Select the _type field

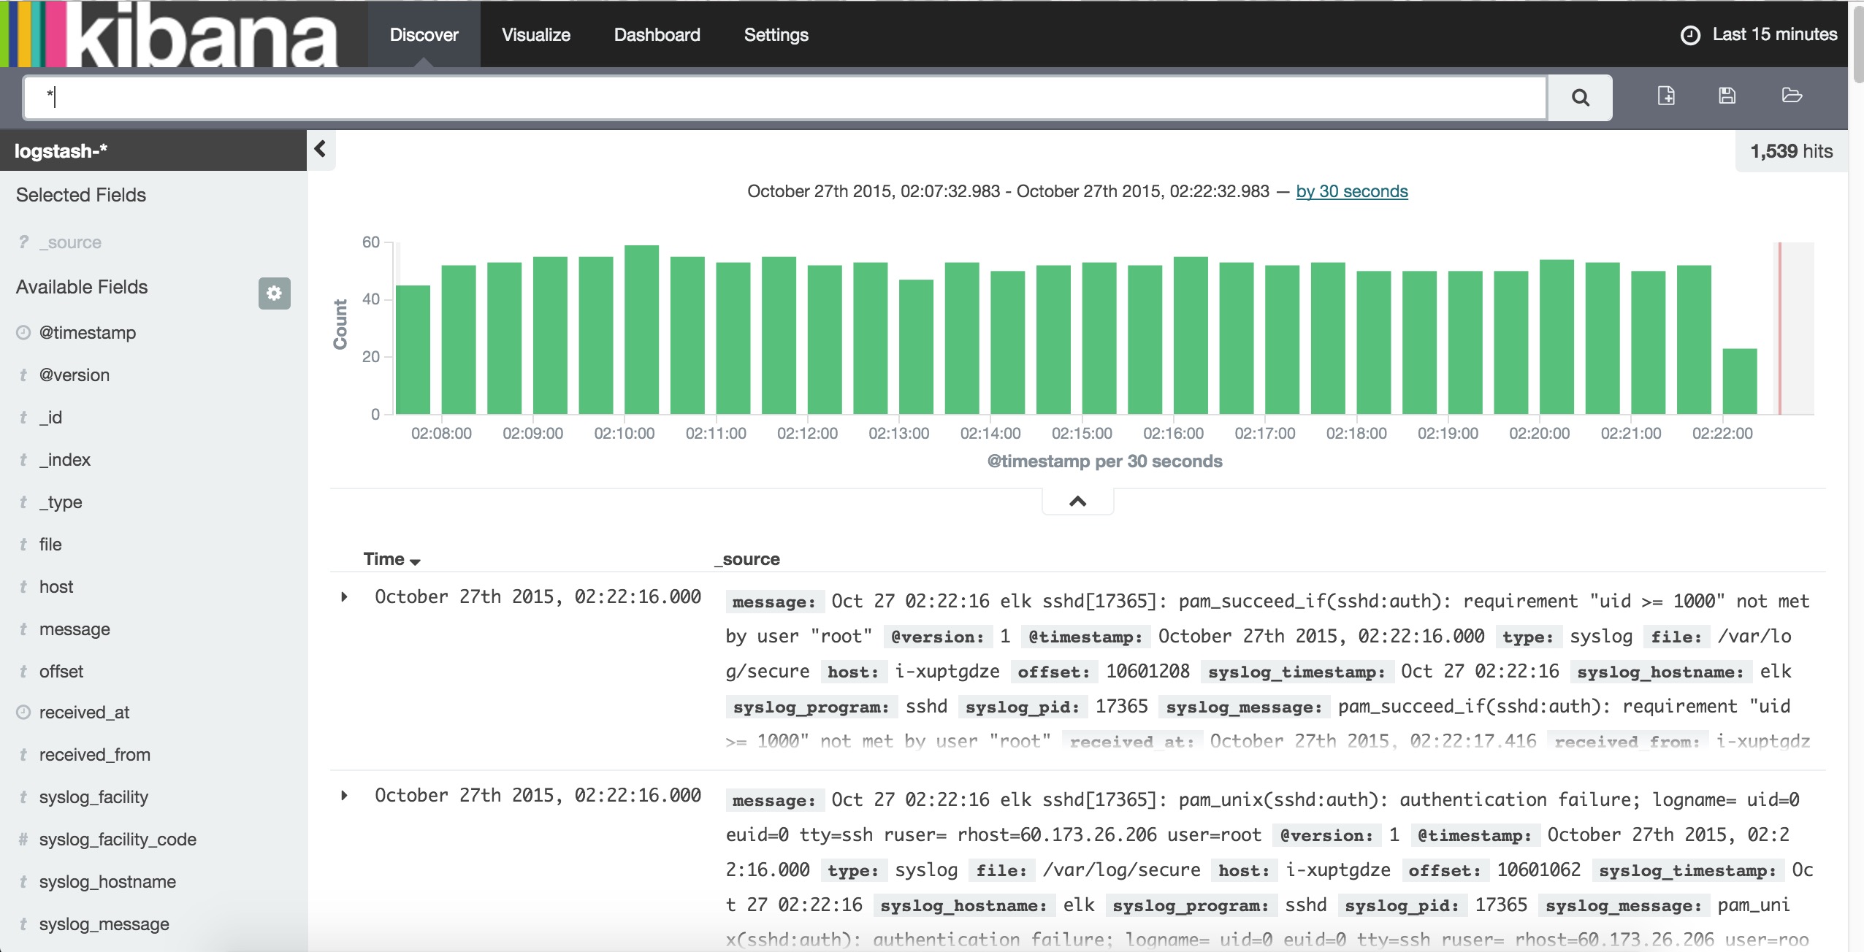tap(61, 502)
